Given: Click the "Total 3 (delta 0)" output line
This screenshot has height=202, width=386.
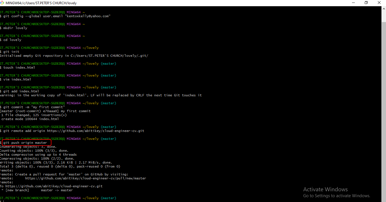Looking at the screenshot, I should 60,166.
